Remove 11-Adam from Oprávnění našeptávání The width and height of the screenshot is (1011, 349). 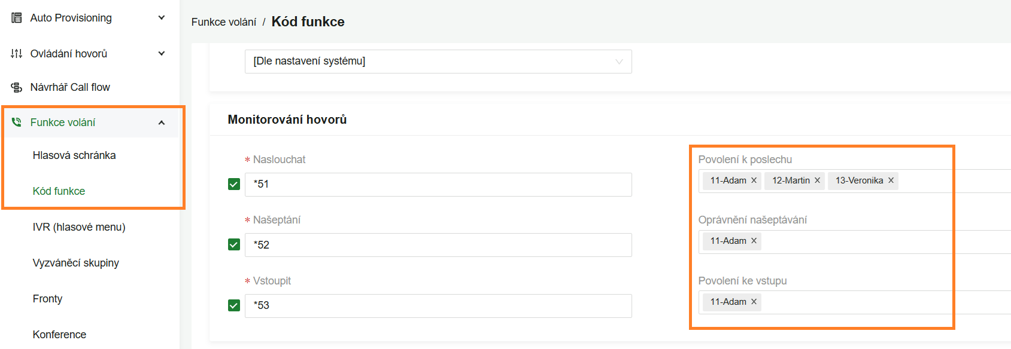(x=754, y=241)
